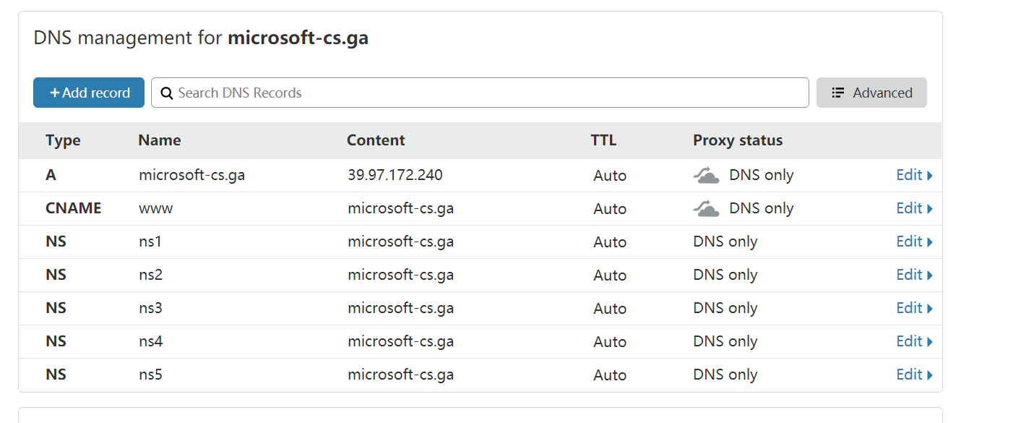Screen dimensions: 1034x423
Task: Select the 39.97.172.240 content cell
Action: pyautogui.click(x=395, y=175)
